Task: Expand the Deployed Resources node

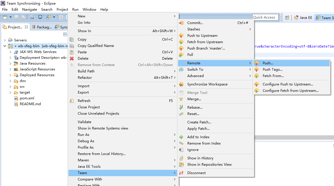Action: (10, 75)
